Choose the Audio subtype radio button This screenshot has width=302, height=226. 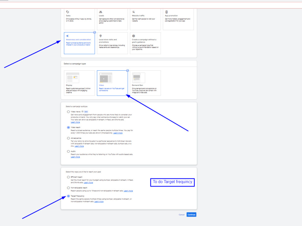(68, 151)
